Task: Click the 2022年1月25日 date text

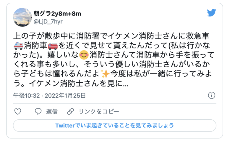Action: point(65,96)
